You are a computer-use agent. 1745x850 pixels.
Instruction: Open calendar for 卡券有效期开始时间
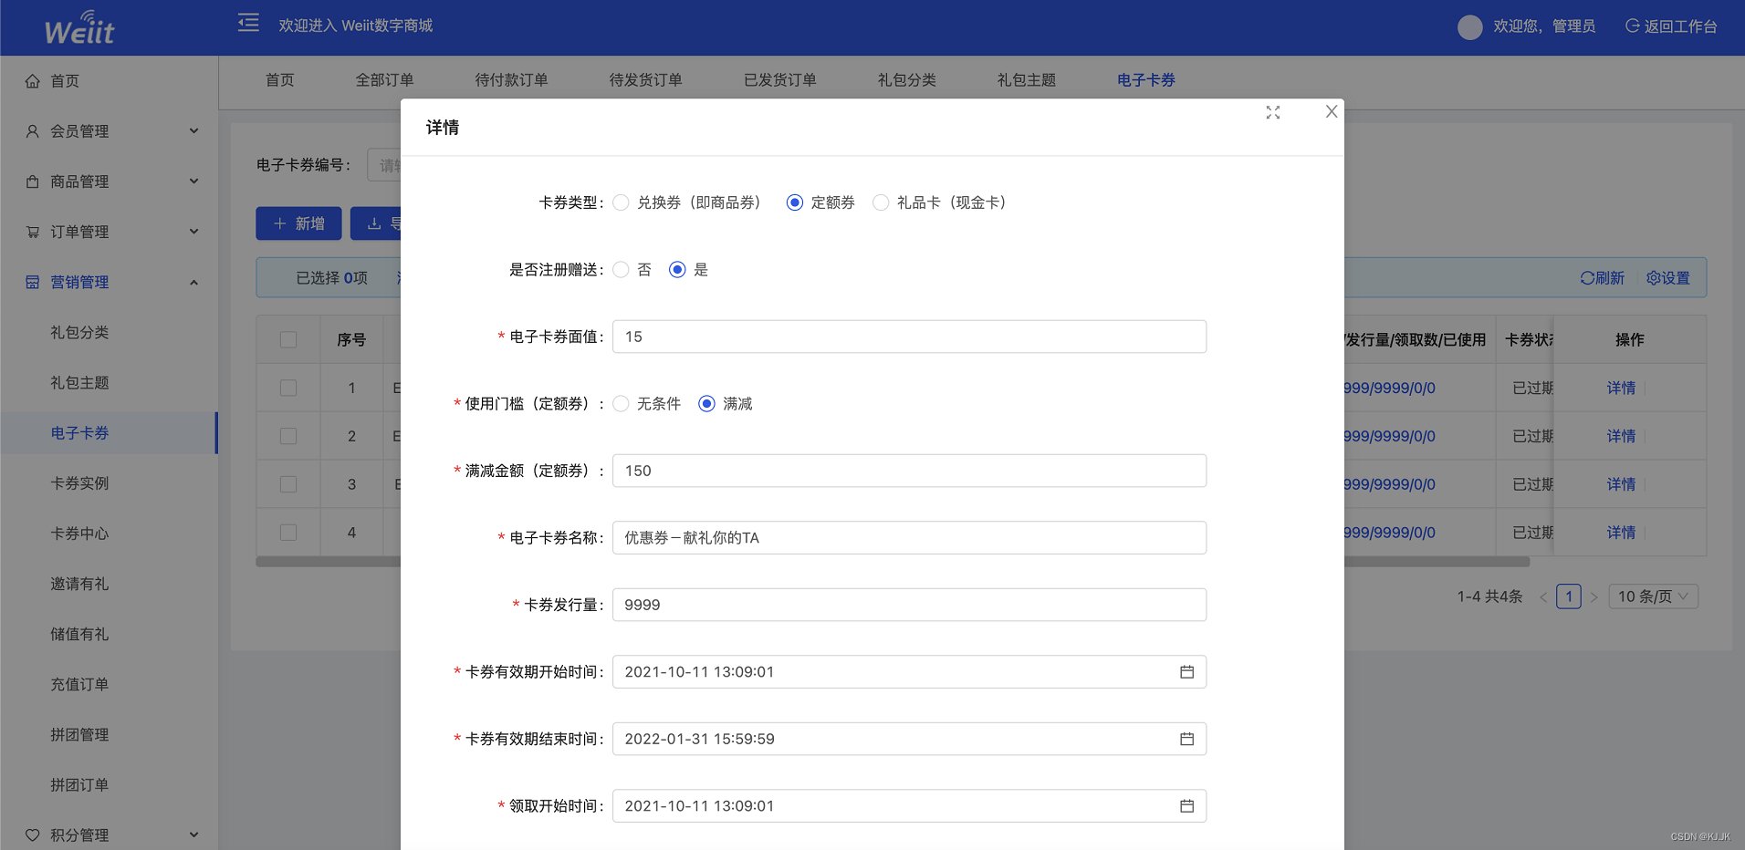pyautogui.click(x=1186, y=672)
